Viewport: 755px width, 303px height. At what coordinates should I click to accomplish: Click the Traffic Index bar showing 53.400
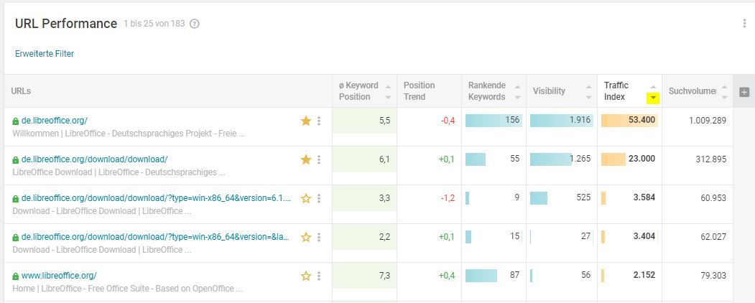point(629,120)
